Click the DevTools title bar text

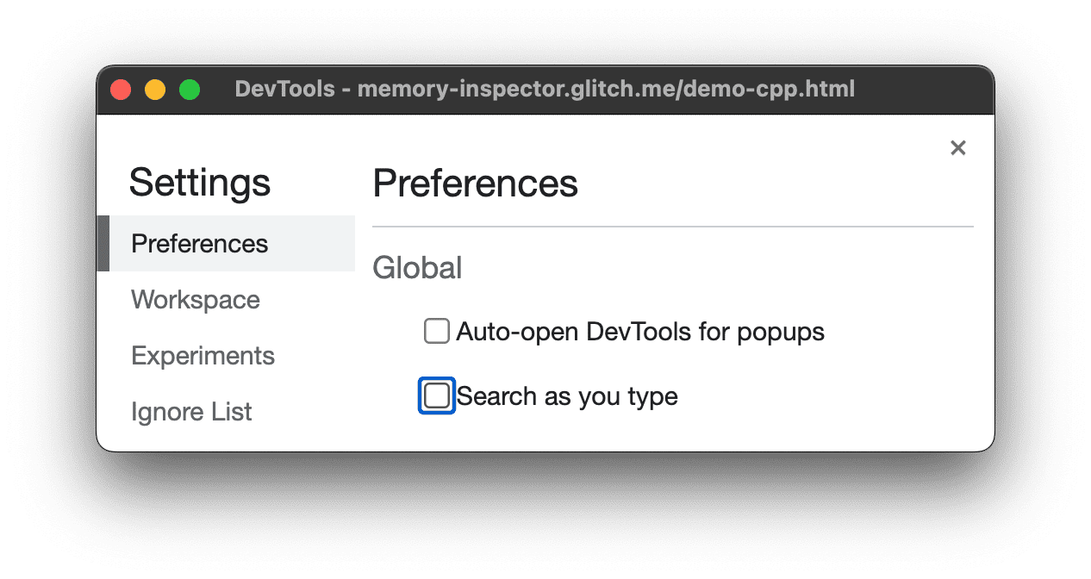pyautogui.click(x=545, y=89)
